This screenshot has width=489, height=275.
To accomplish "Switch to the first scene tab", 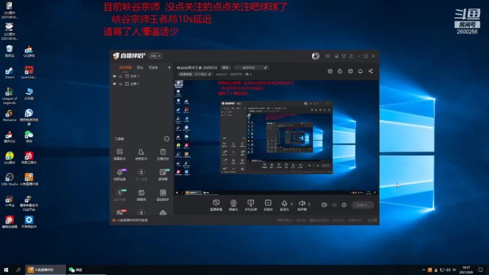I will [x=125, y=67].
